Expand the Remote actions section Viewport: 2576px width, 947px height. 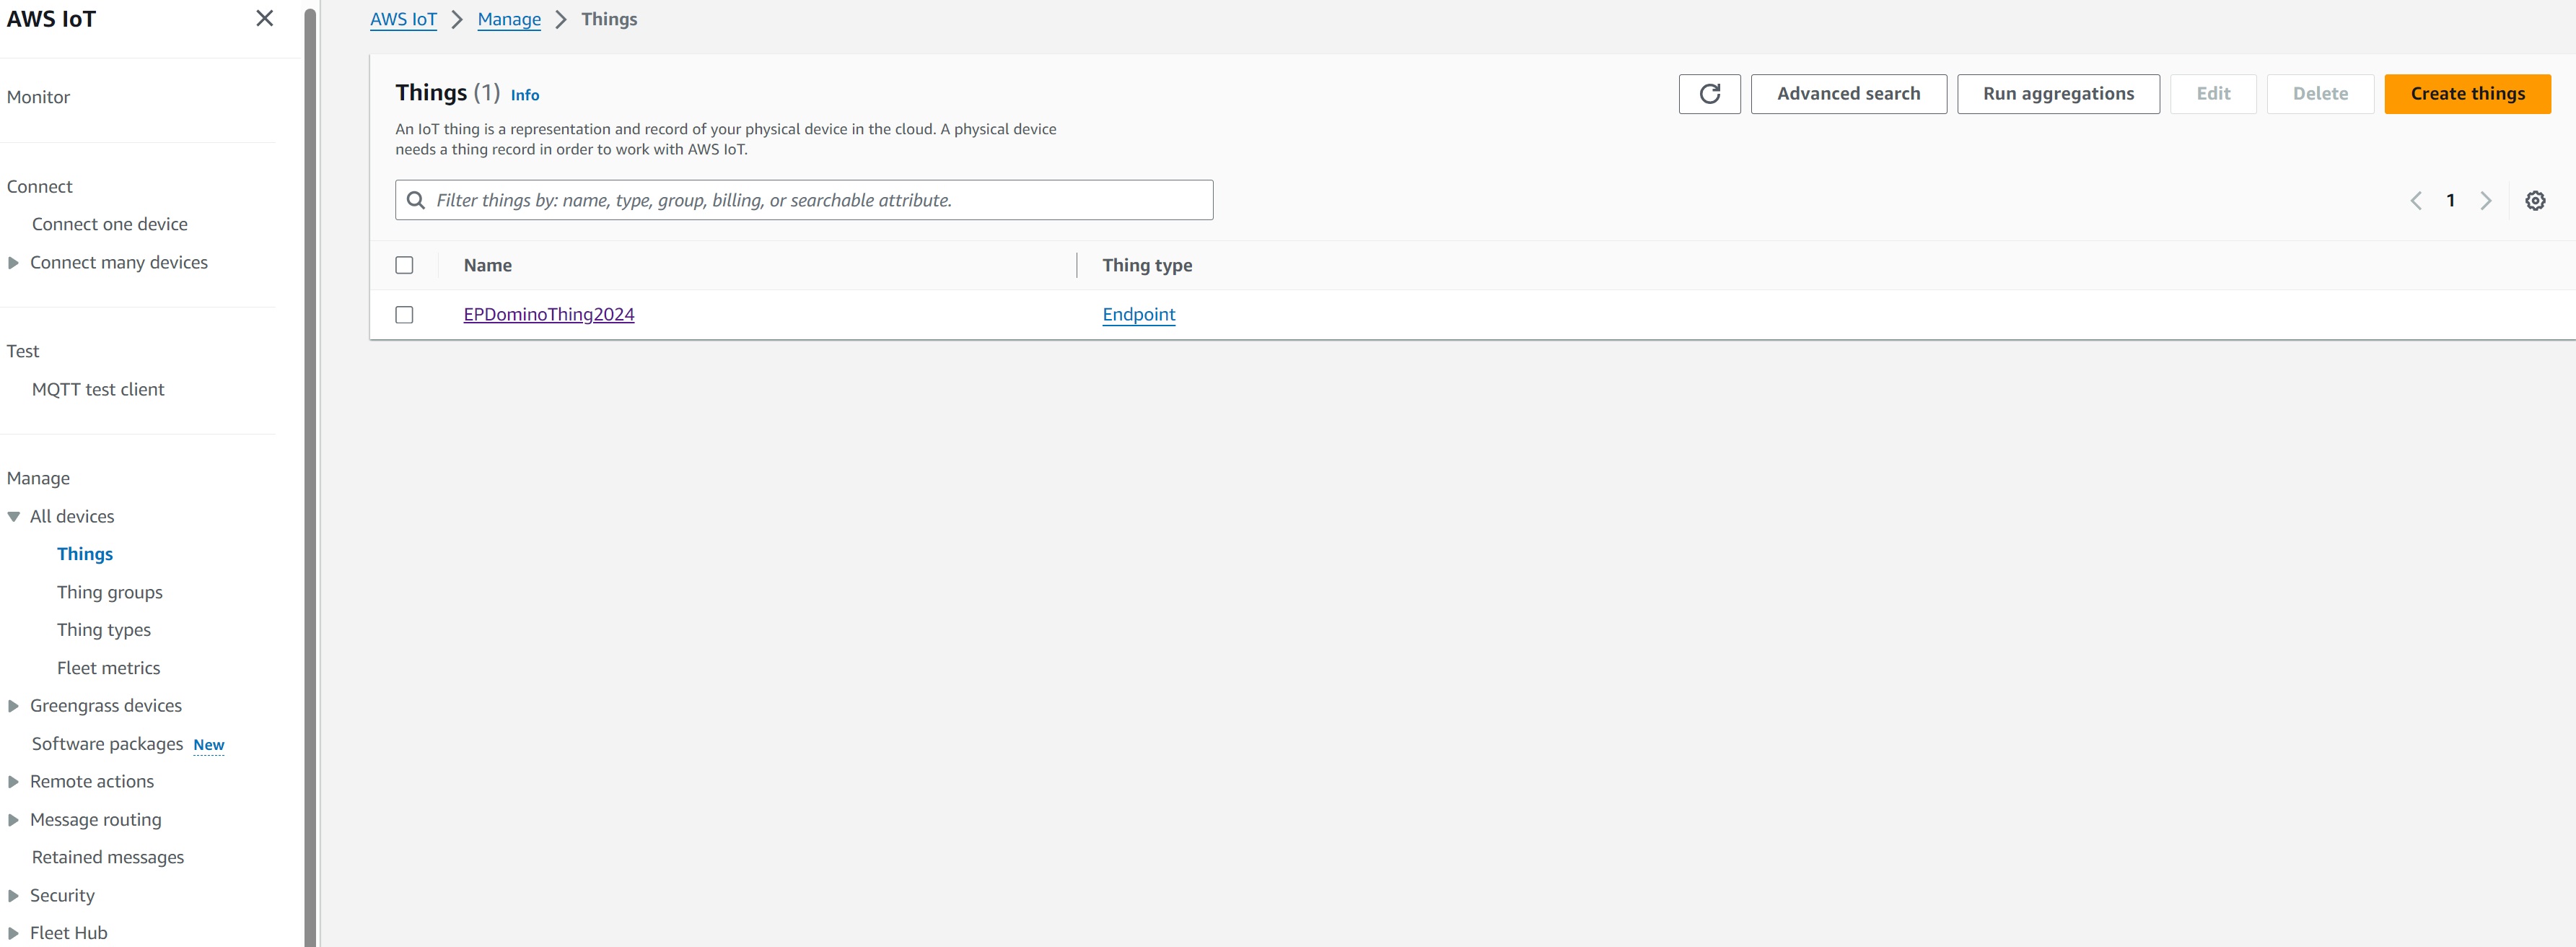pyautogui.click(x=90, y=781)
